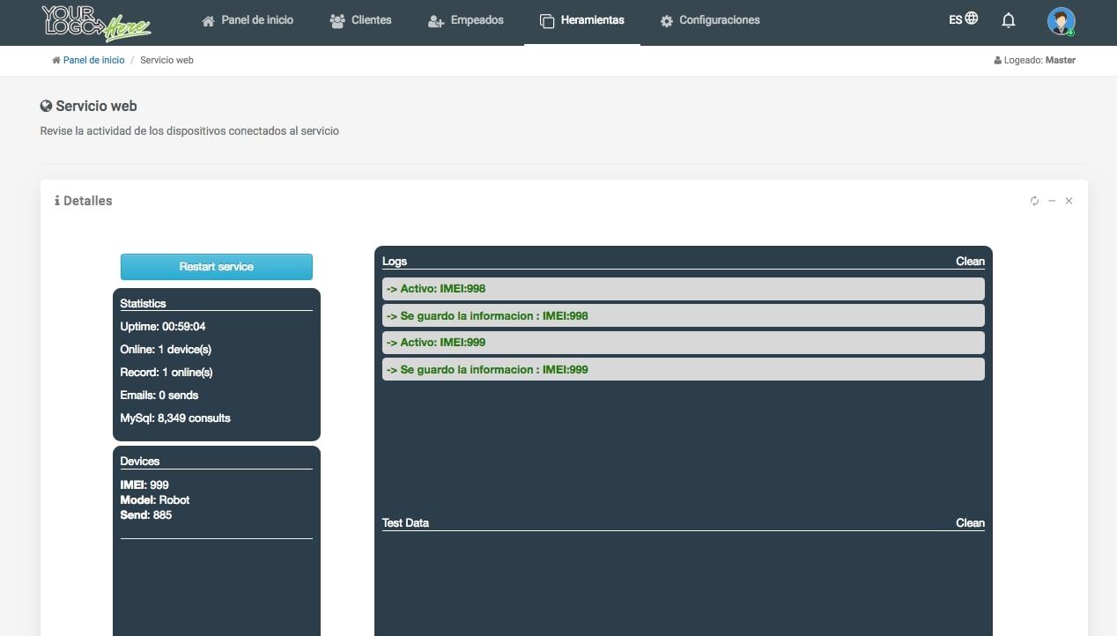Click the refresh icon in Detalles panel
This screenshot has height=636, width=1117.
(1034, 201)
